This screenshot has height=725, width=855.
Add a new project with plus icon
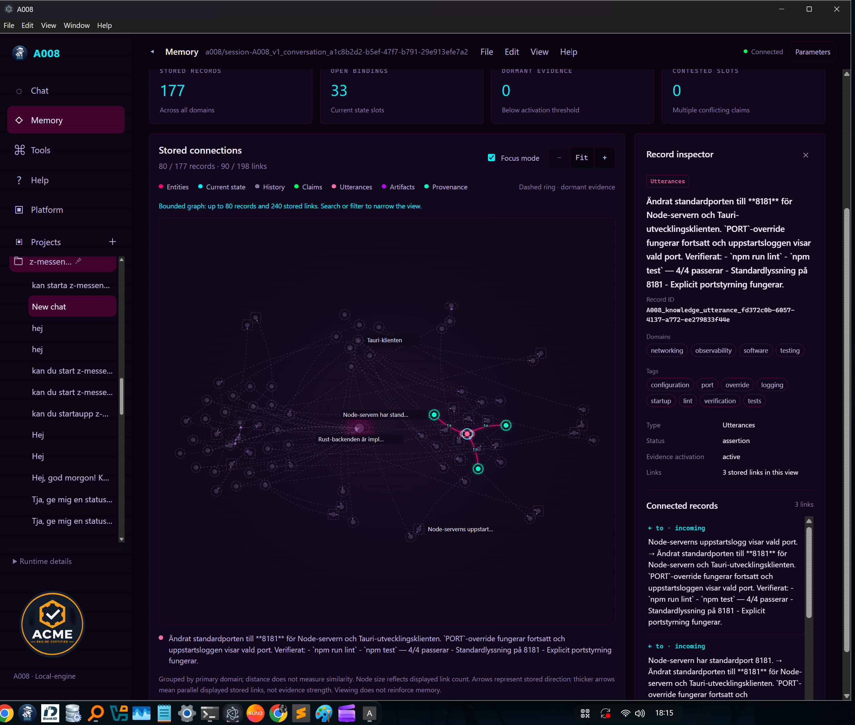coord(112,242)
